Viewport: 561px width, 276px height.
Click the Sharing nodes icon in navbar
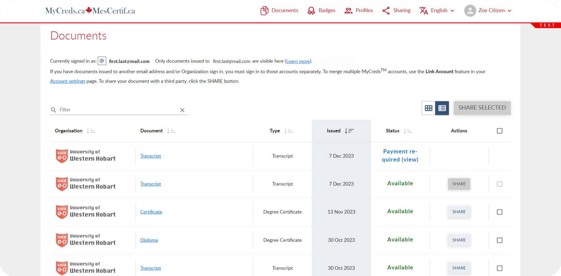(386, 11)
